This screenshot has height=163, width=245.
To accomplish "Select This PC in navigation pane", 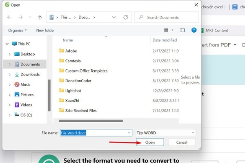I will pos(21,44).
